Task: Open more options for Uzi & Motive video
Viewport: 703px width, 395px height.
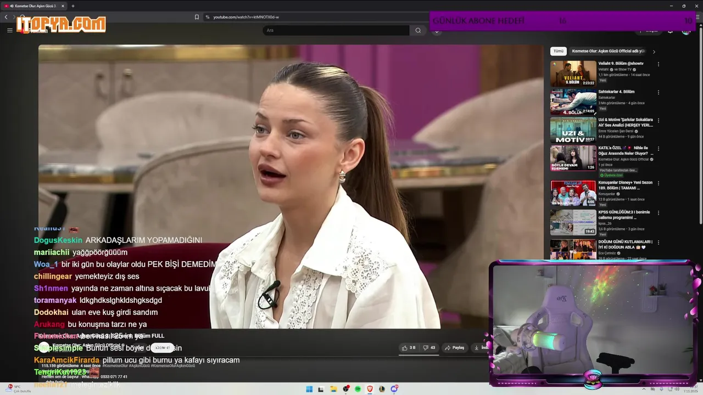Action: (x=658, y=120)
